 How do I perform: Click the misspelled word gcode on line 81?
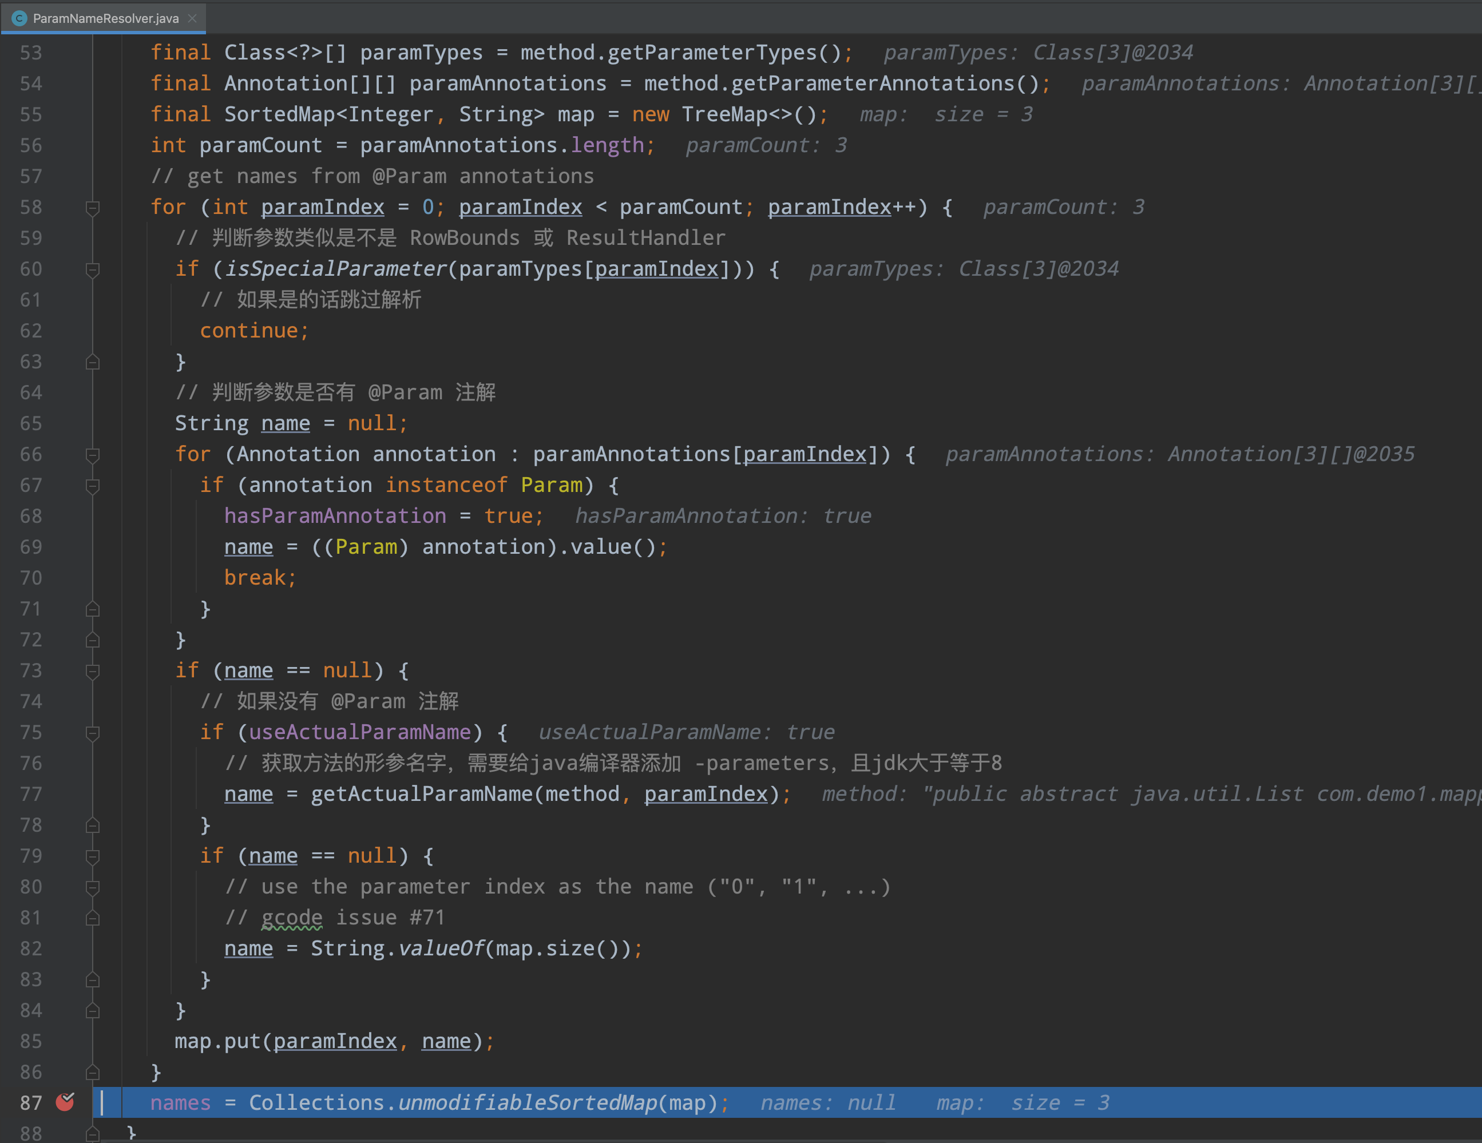coord(292,917)
